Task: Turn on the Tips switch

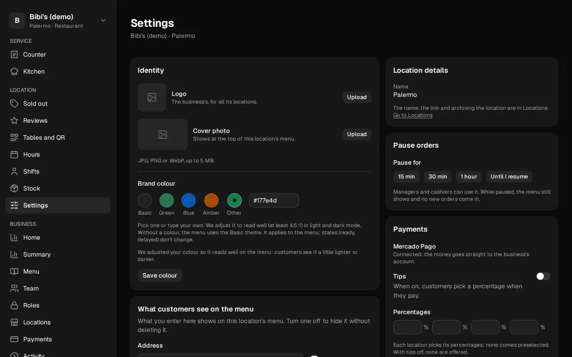Action: coord(543,276)
